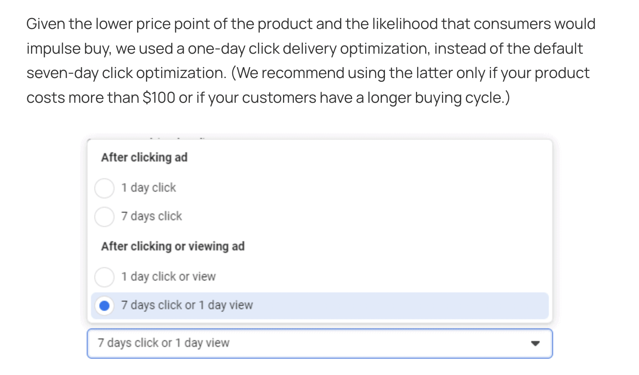Click the 'After clicking ad' section header
This screenshot has height=375, width=639.
[144, 157]
